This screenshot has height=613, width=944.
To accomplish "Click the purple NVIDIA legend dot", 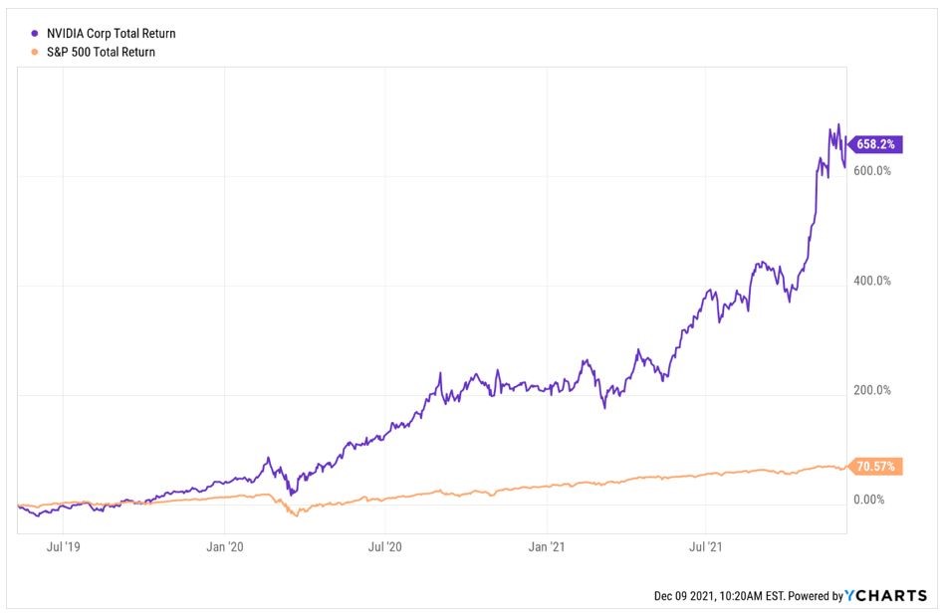I will pos(34,34).
